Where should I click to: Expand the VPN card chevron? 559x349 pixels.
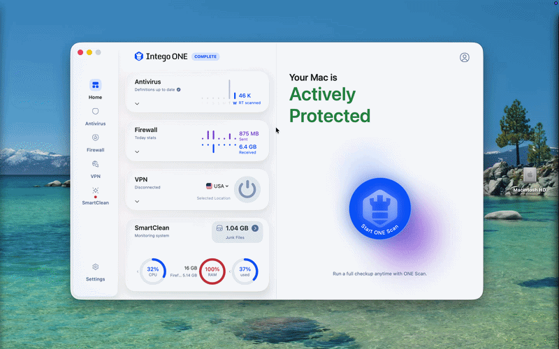(137, 202)
